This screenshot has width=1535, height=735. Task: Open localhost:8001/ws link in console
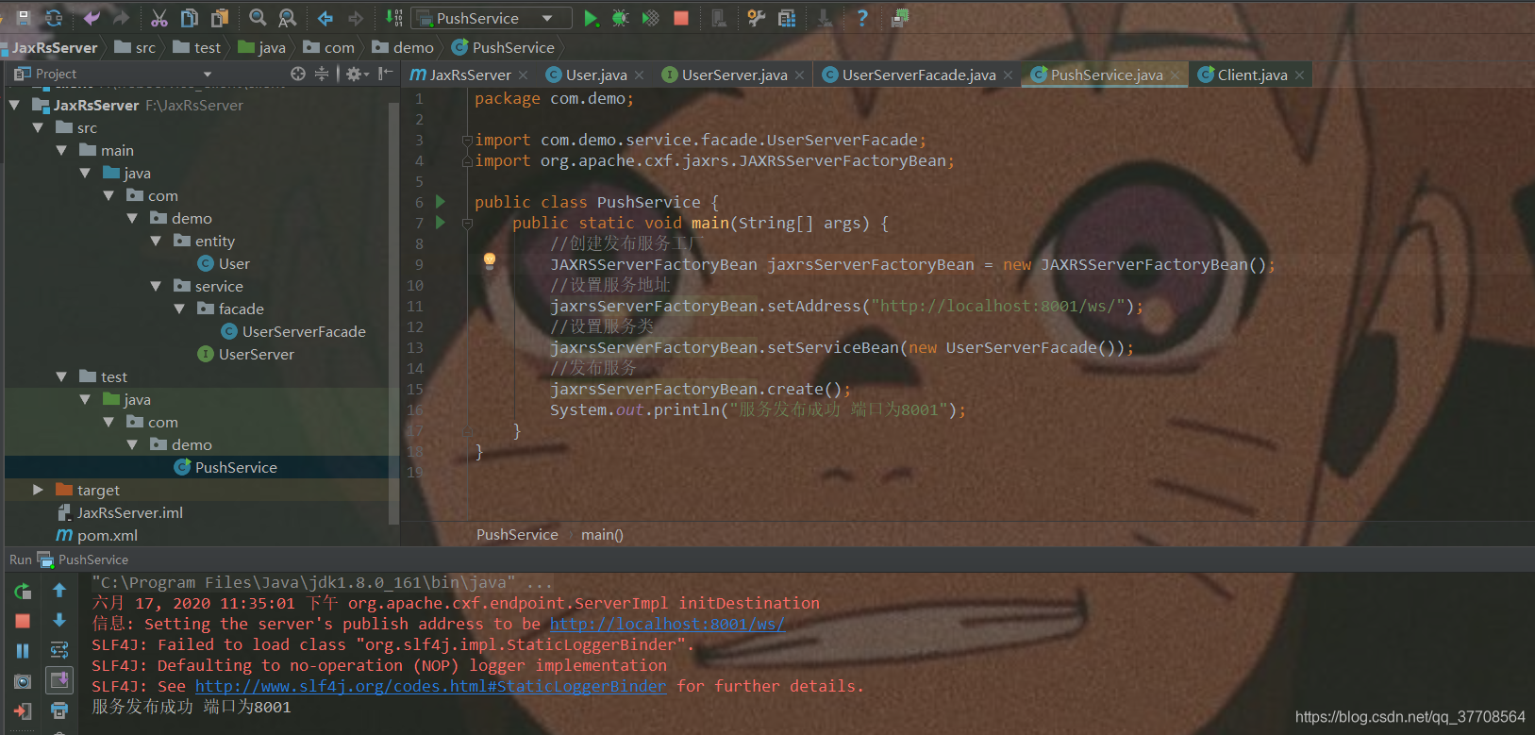667,624
